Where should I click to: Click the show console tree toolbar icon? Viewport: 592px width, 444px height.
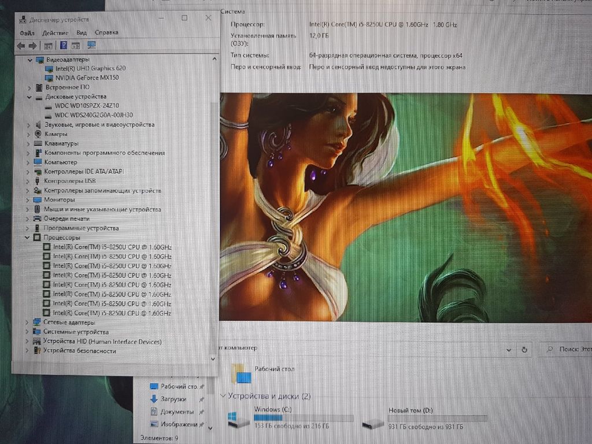coord(48,46)
